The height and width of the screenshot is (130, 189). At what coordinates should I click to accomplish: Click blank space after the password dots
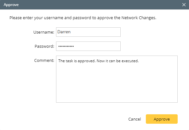(98, 46)
